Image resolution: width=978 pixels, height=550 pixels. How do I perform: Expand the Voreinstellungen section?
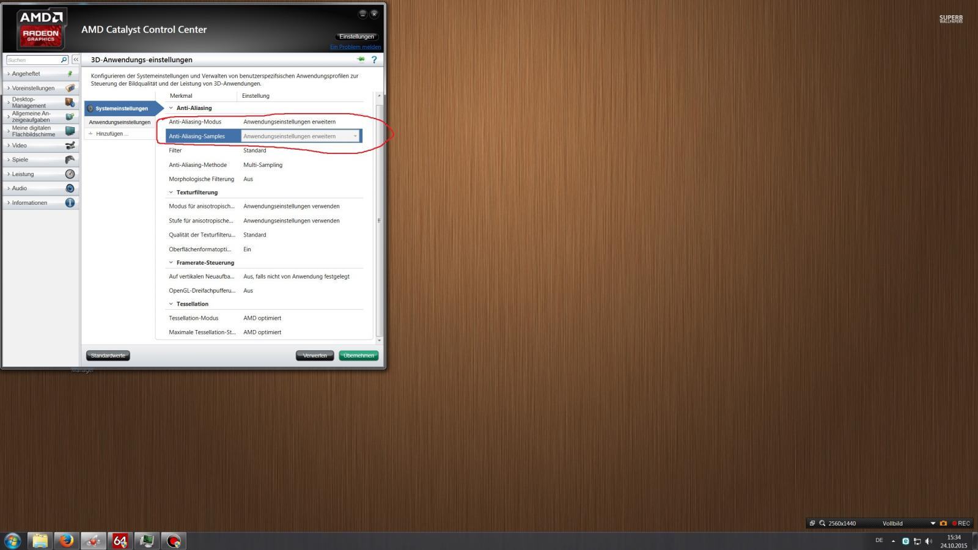9,88
